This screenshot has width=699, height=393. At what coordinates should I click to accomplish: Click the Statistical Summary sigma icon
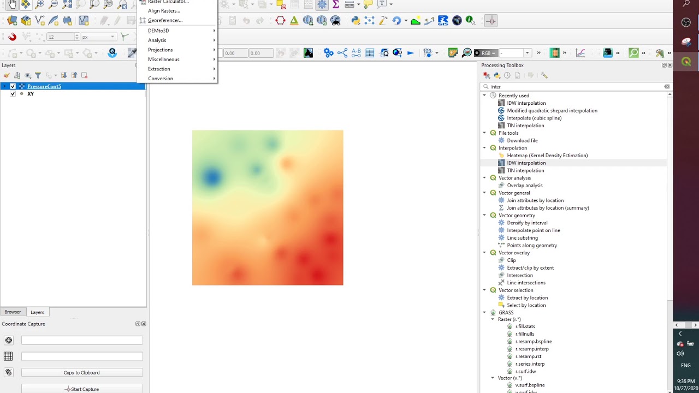click(335, 4)
